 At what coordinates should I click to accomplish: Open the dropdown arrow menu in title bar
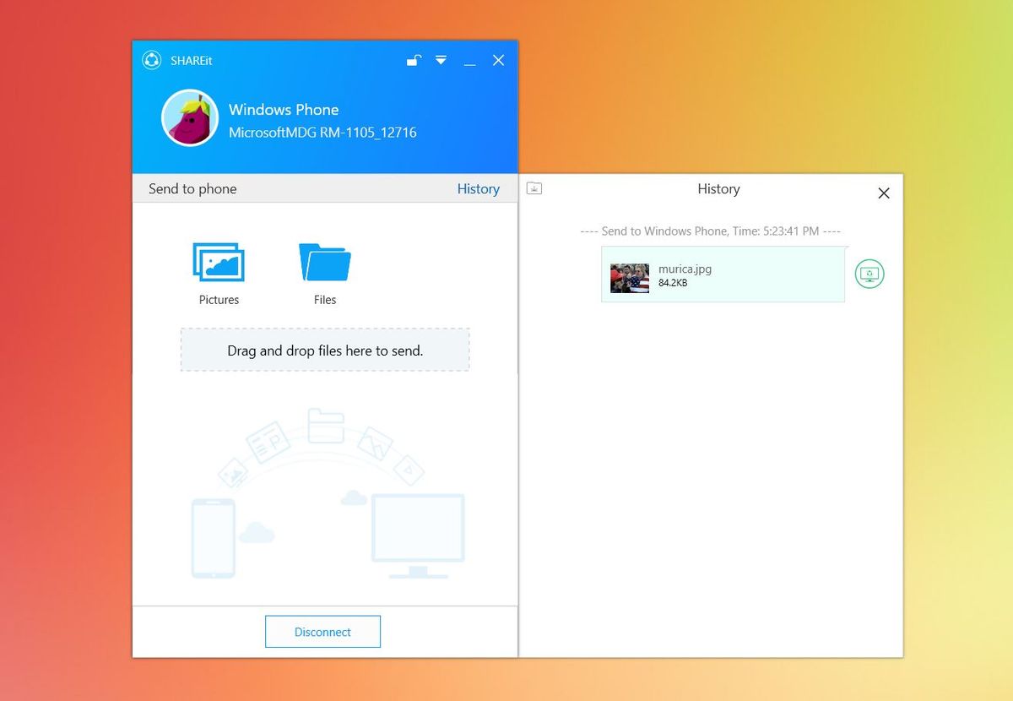(x=441, y=61)
